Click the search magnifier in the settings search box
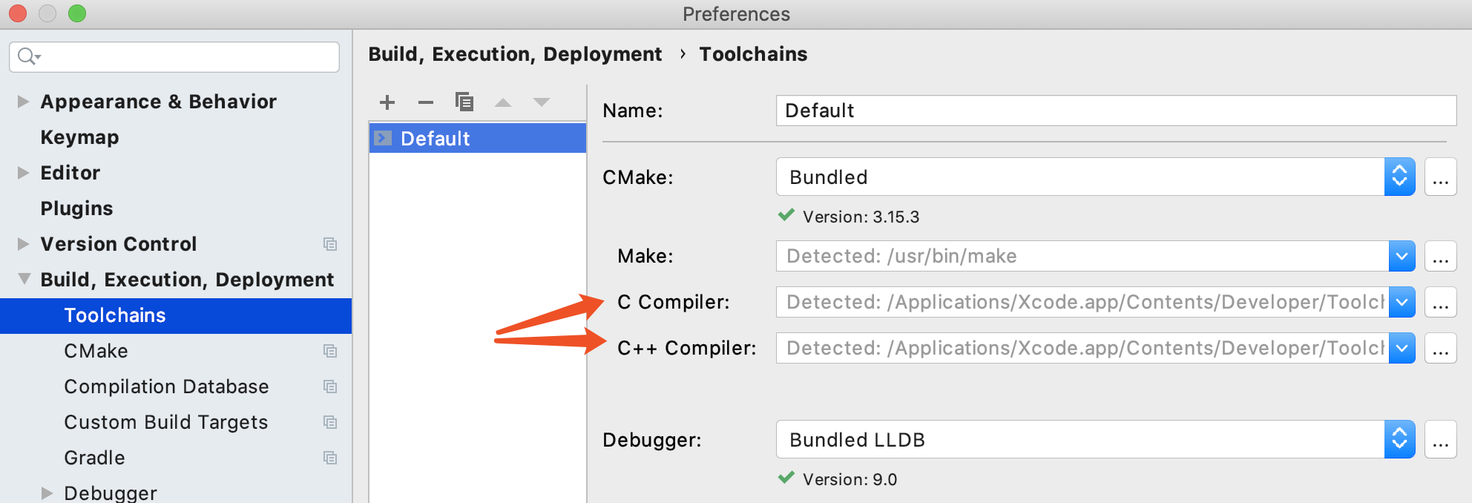 [27, 56]
